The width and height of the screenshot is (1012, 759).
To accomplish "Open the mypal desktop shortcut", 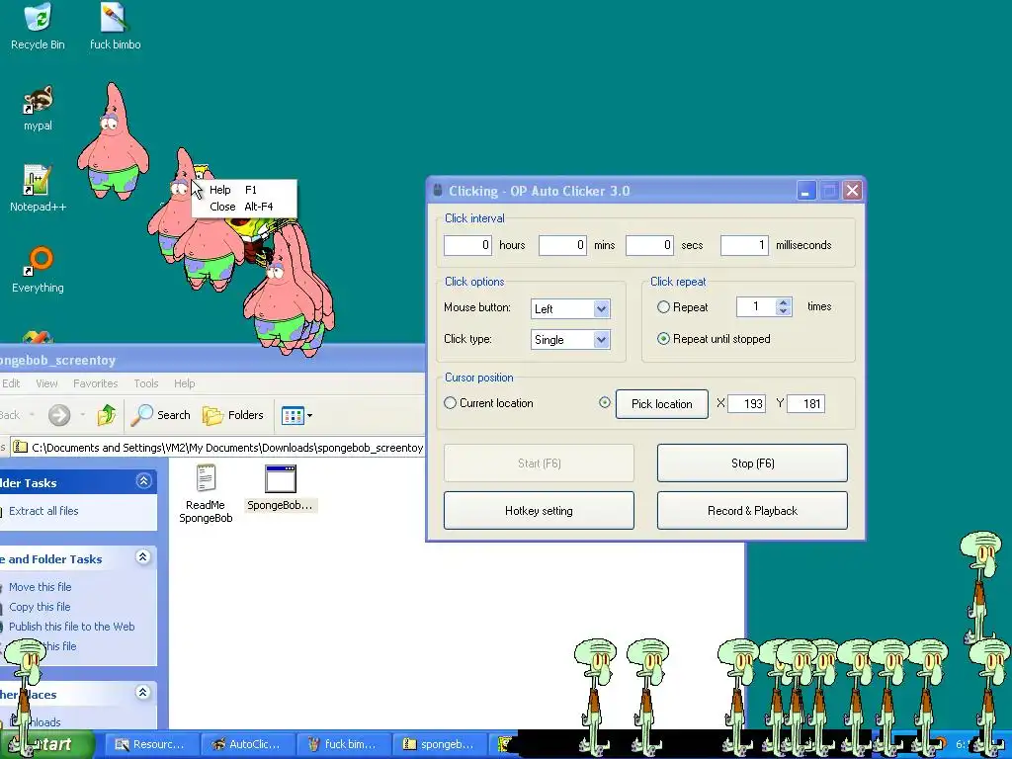I will [38, 109].
